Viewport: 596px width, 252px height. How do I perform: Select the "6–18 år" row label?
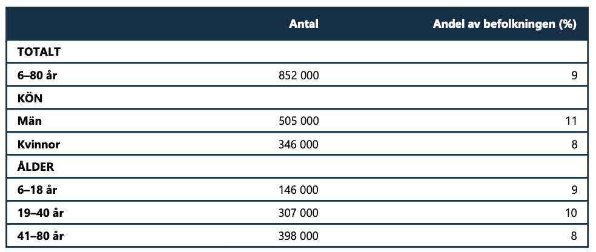[38, 190]
